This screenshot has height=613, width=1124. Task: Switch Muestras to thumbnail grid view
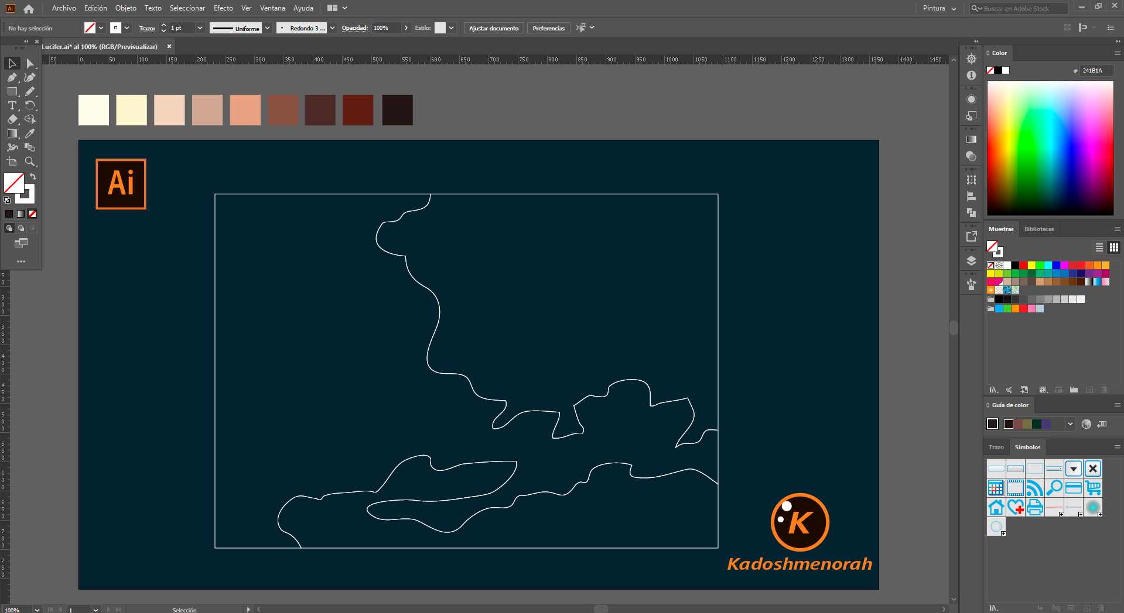tap(1114, 247)
